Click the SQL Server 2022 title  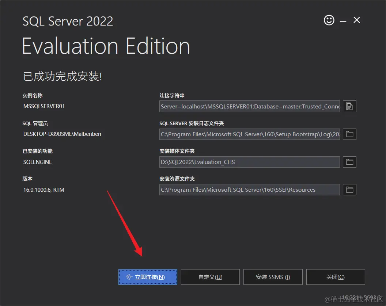pyautogui.click(x=68, y=21)
